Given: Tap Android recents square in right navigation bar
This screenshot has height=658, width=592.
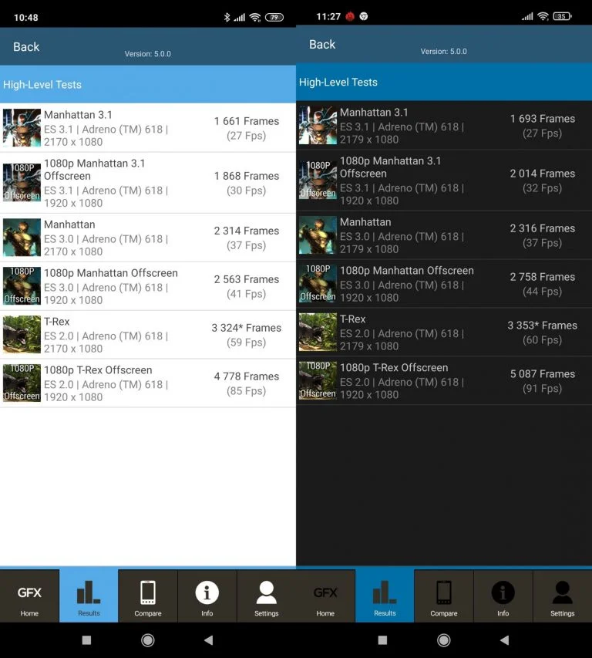Looking at the screenshot, I should (382, 640).
